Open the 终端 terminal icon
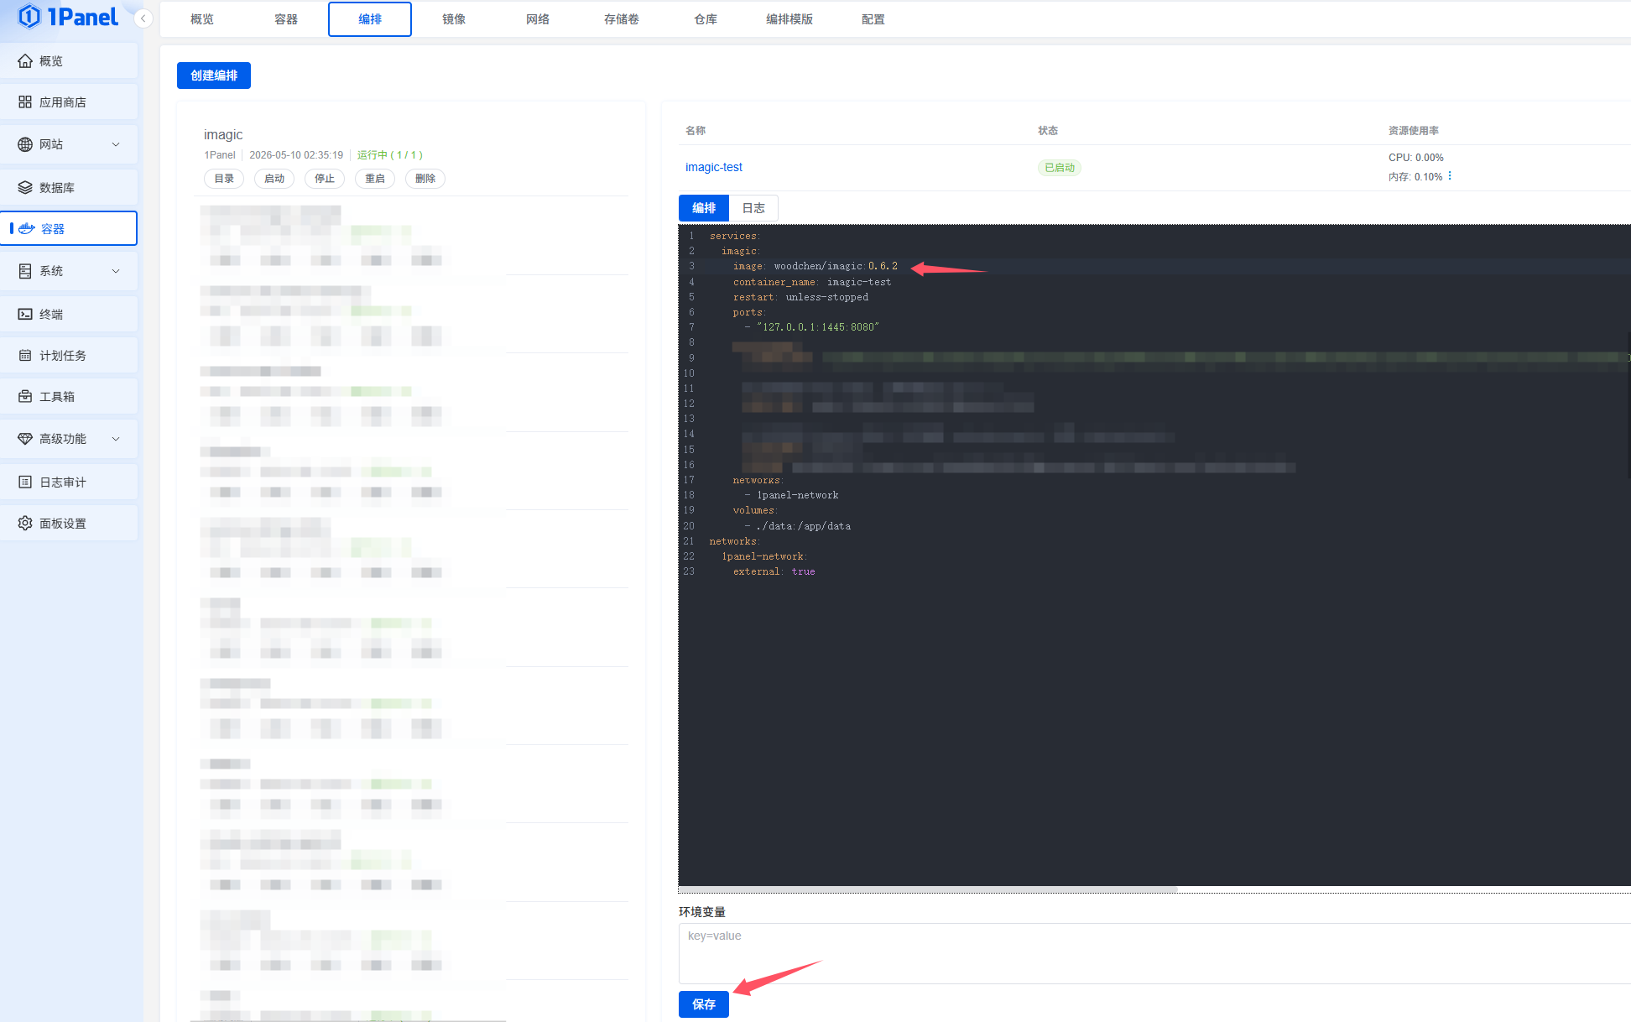 pyautogui.click(x=25, y=315)
